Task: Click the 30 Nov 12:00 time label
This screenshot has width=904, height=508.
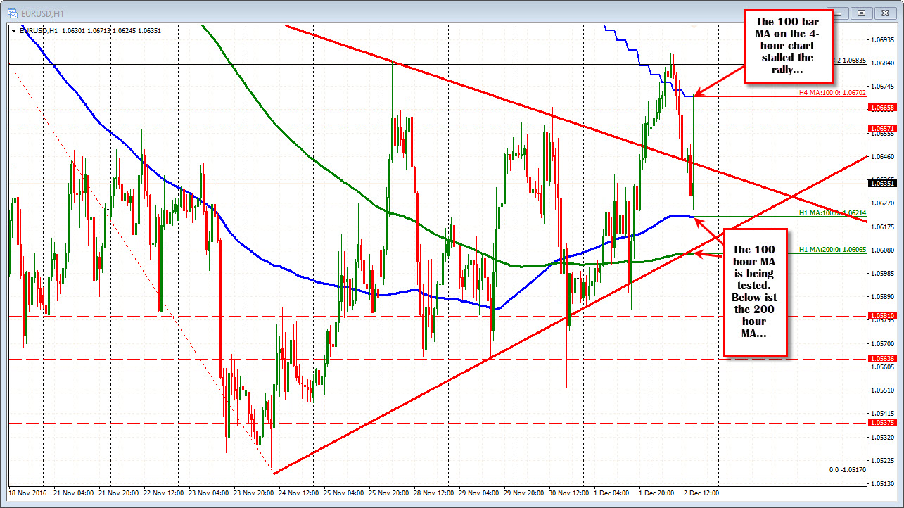Action: 569,493
